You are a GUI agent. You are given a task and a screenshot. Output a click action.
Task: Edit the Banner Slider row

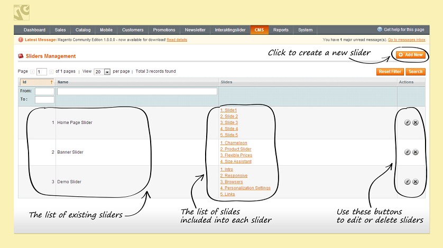tap(407, 152)
